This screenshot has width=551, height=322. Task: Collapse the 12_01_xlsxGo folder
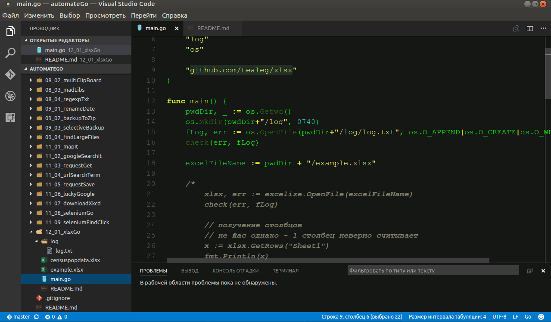tap(62, 232)
